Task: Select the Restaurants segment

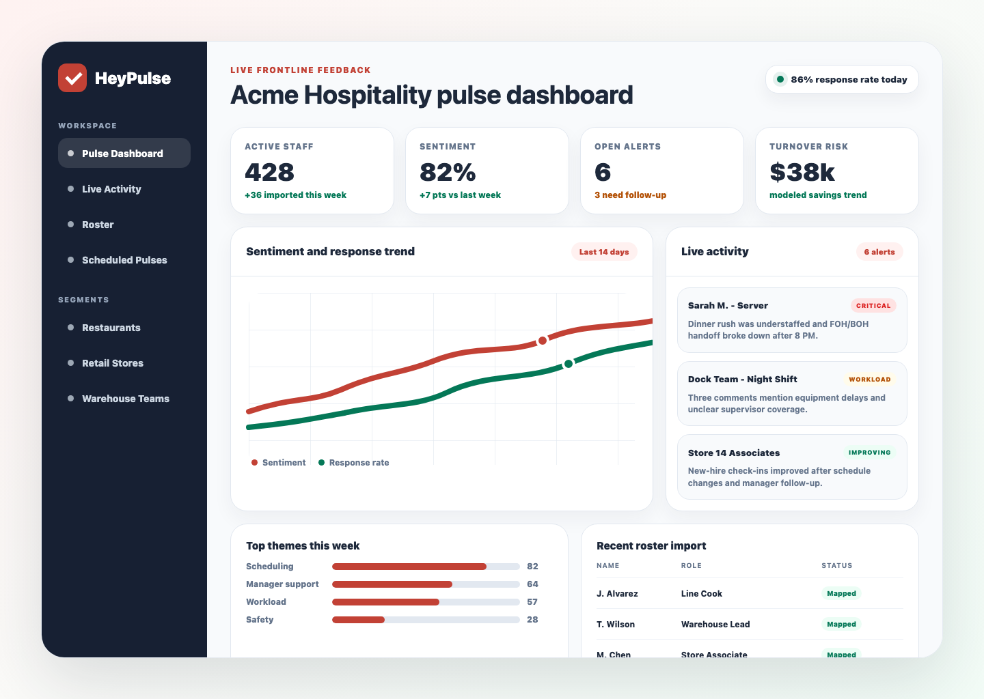Action: 124,328
